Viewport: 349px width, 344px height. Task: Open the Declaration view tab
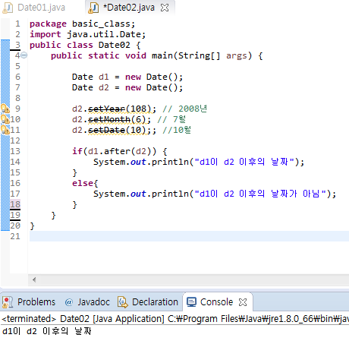(148, 302)
